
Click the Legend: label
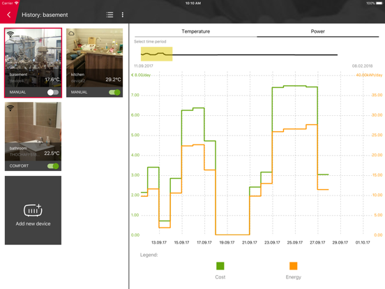point(149,255)
